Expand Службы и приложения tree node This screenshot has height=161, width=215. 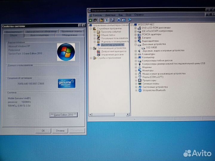pos(91,58)
